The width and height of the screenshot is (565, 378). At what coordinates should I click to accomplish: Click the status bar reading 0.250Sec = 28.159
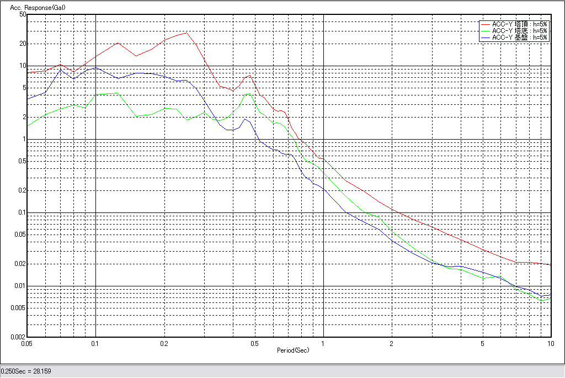tap(26, 371)
